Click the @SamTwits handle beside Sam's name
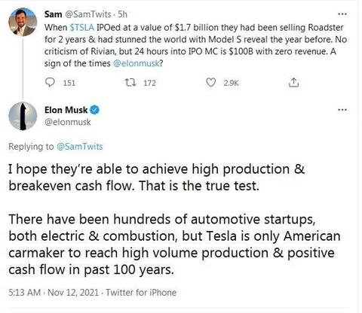 [88, 14]
